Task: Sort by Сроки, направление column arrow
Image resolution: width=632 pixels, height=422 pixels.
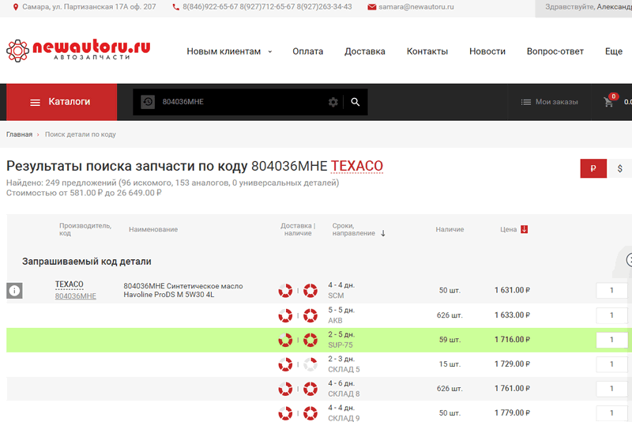Action: coord(383,233)
